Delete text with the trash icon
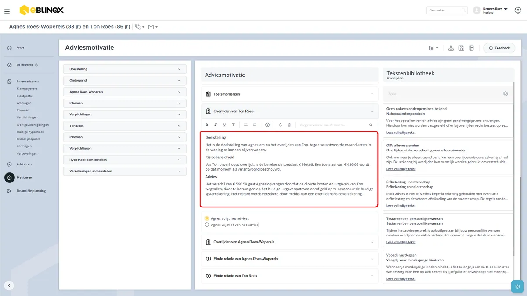Image resolution: width=527 pixels, height=296 pixels. (289, 125)
